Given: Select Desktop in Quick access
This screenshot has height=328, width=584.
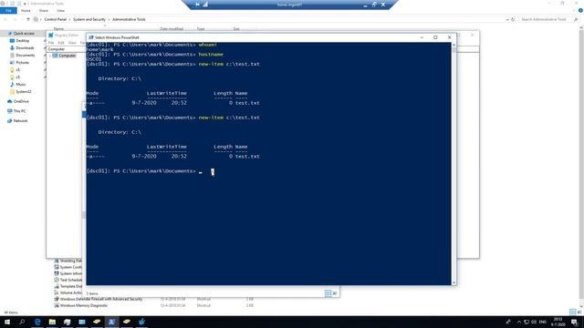Looking at the screenshot, I should [x=22, y=40].
